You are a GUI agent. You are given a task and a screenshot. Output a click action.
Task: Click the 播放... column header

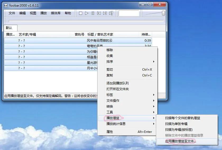click(11, 35)
